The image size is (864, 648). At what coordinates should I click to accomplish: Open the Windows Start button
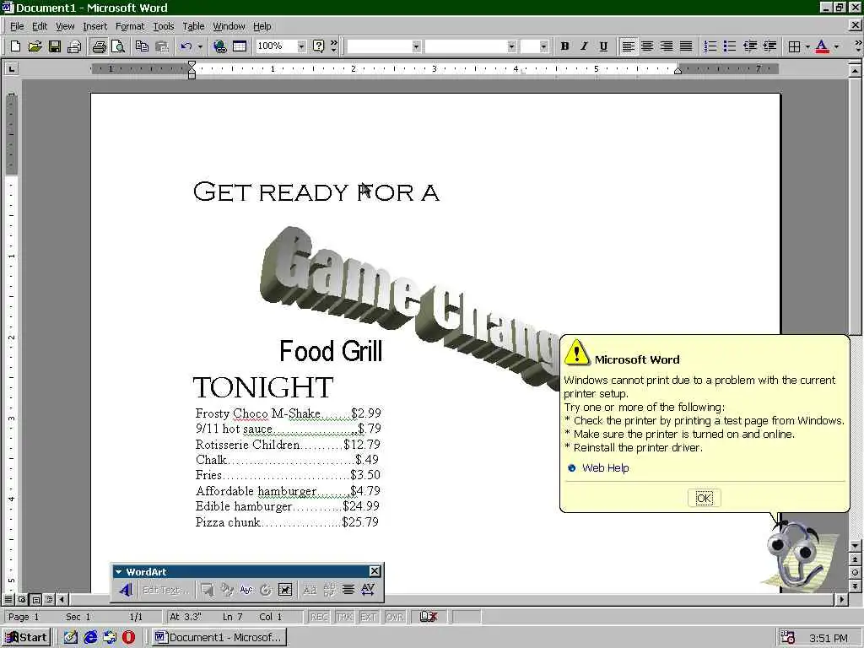(x=26, y=638)
